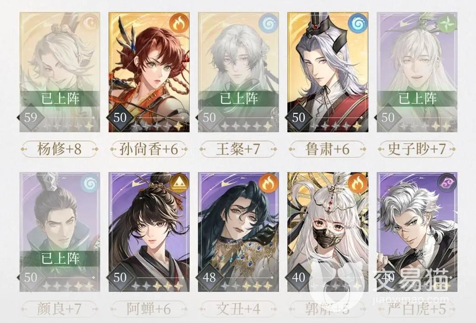Select the 孙尚香 character portrait
The height and width of the screenshot is (323, 476).
[x=149, y=72]
